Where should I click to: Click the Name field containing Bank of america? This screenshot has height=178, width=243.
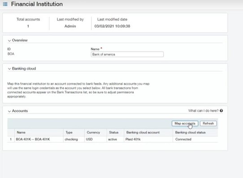(127, 54)
